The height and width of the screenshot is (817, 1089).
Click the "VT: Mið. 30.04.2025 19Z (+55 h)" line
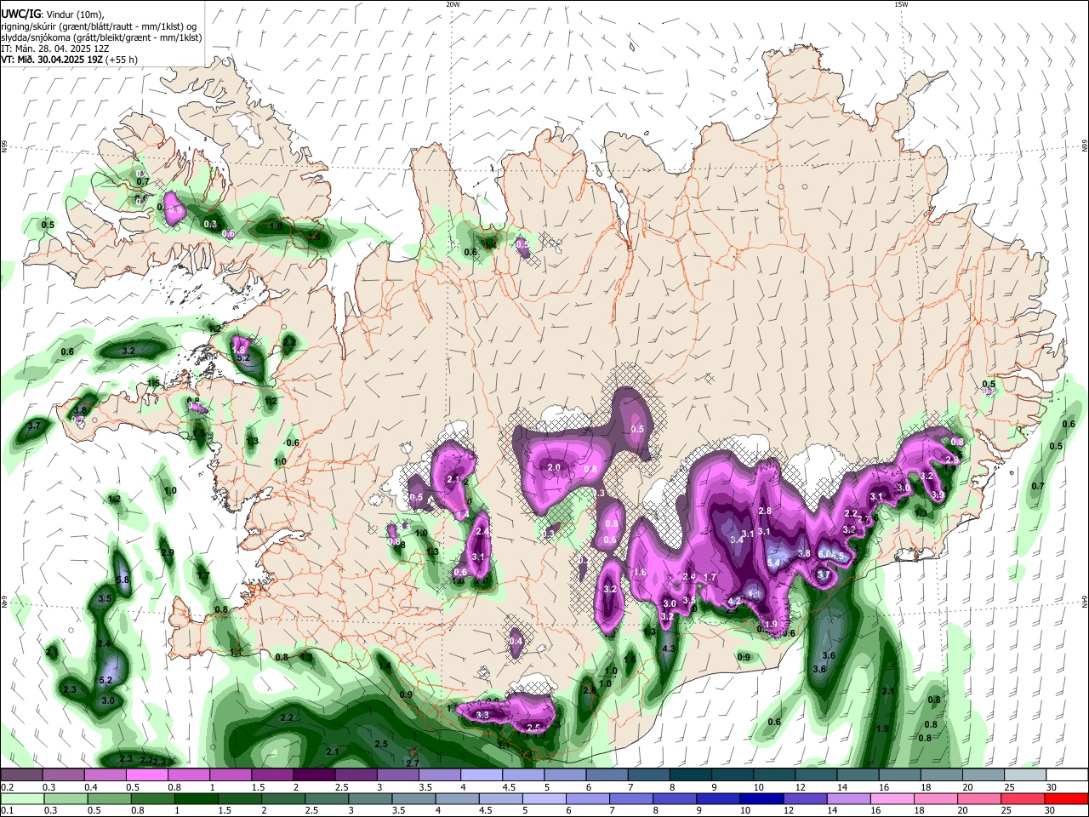point(70,60)
